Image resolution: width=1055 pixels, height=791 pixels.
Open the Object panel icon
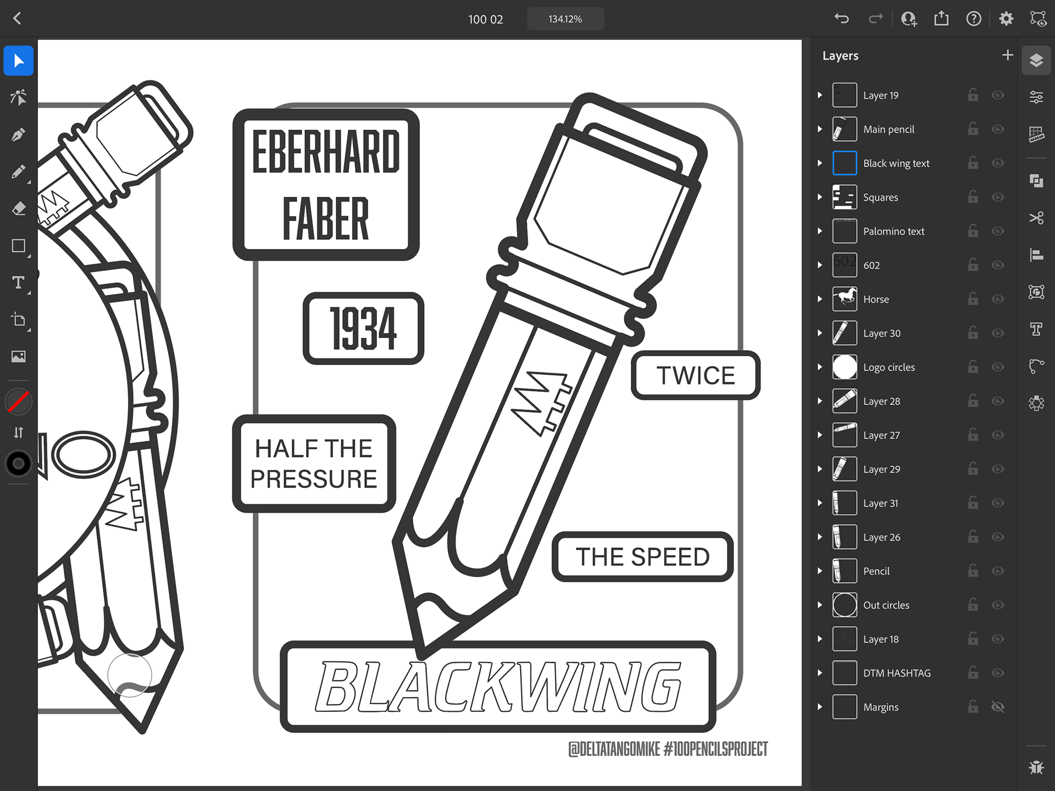1036,292
